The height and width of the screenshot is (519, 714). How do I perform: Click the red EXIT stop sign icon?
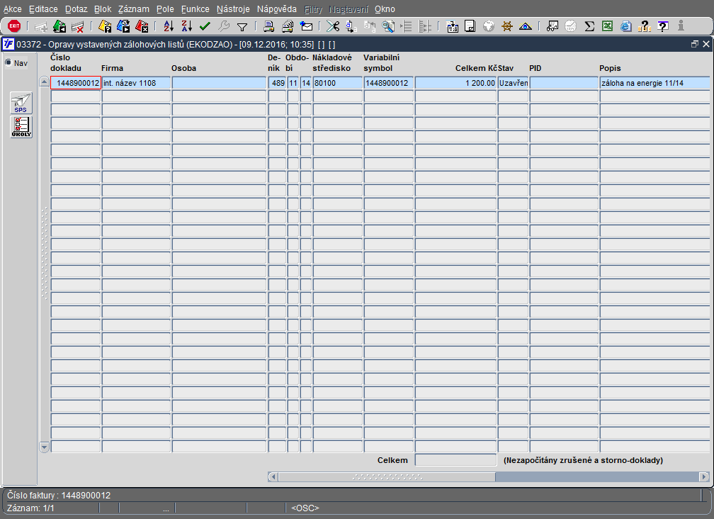click(14, 26)
